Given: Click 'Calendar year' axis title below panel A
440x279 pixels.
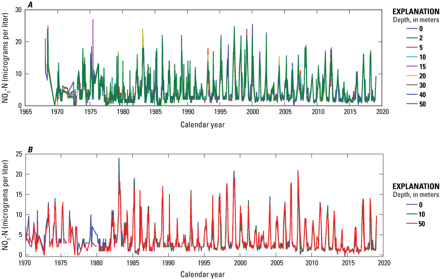Looking at the screenshot, I should [204, 124].
